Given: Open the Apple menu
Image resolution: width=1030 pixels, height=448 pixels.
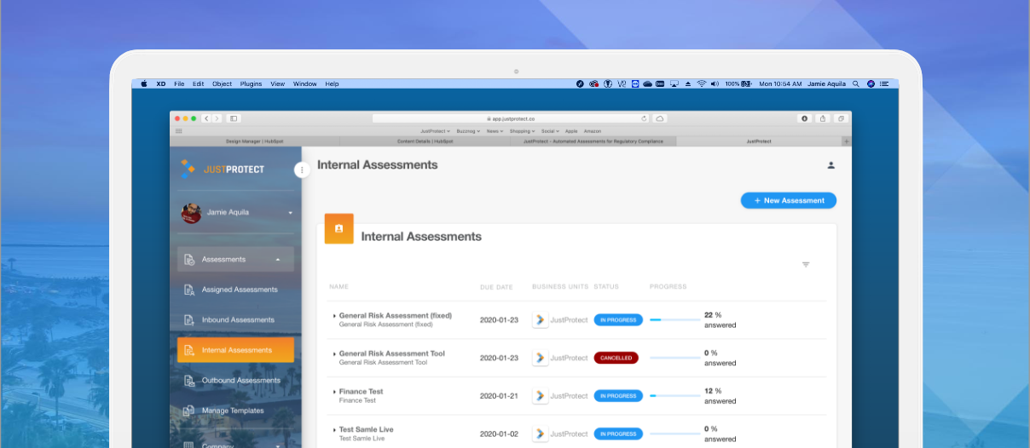Looking at the screenshot, I should [143, 83].
